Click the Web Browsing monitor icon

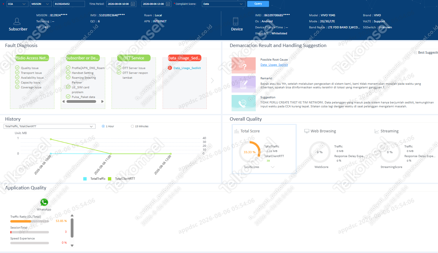coord(307,131)
